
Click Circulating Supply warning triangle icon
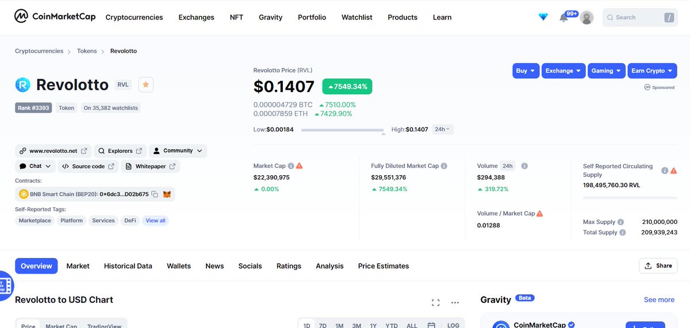(673, 171)
